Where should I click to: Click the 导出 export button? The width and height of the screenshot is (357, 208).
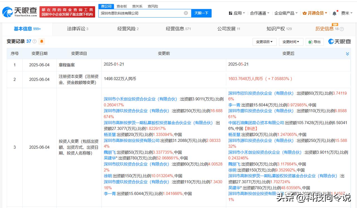click(x=314, y=42)
